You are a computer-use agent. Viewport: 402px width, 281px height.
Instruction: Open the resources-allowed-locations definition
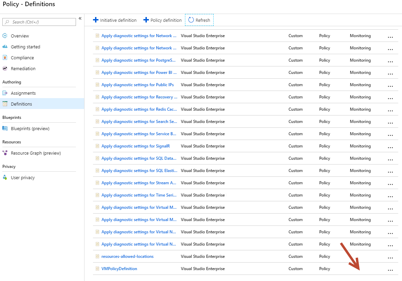point(127,256)
